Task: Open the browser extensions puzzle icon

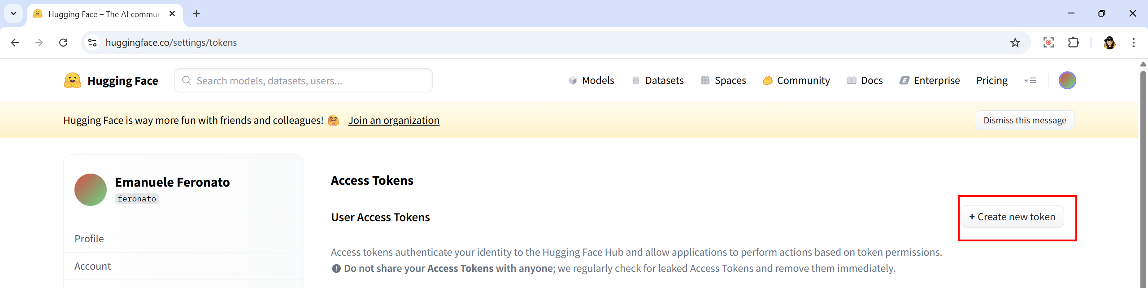Action: click(1074, 43)
